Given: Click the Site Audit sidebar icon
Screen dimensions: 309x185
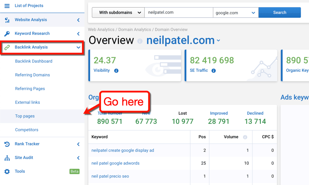Looking at the screenshot, I should coord(7,158).
